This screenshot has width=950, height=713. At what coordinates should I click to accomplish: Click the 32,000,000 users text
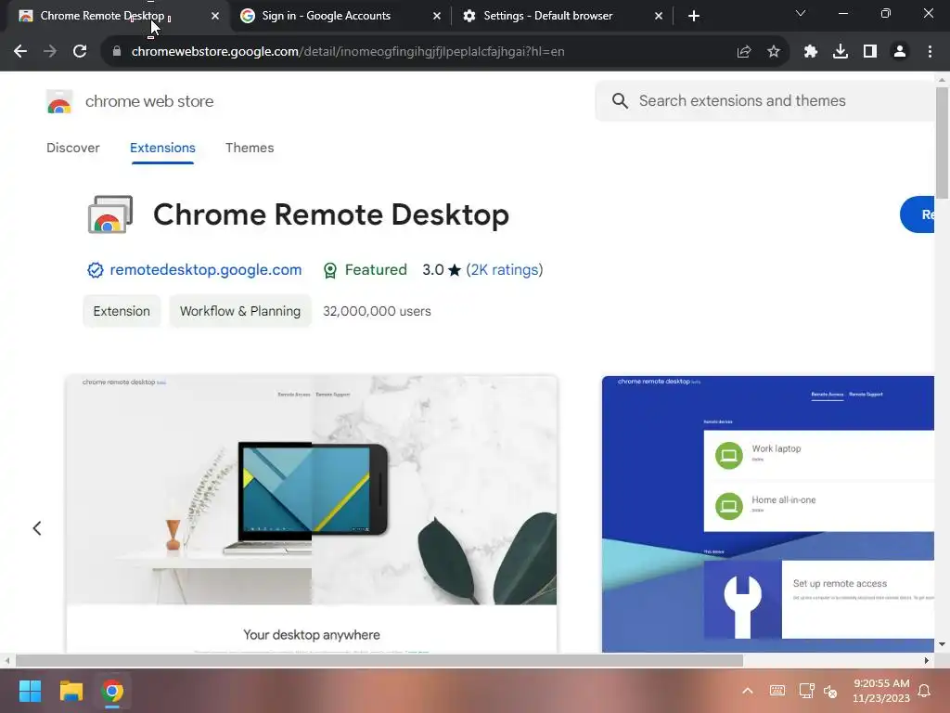[377, 311]
